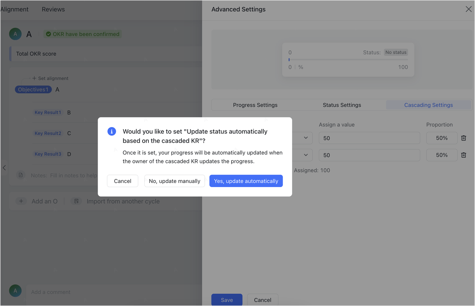The height and width of the screenshot is (306, 475).
Task: Choose Yes, update automatically
Action: tap(246, 181)
